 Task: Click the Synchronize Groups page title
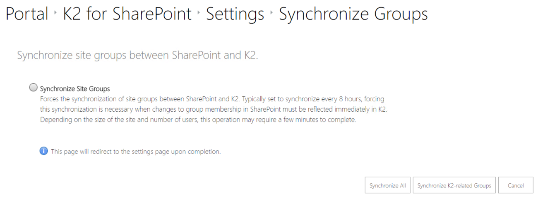(353, 14)
